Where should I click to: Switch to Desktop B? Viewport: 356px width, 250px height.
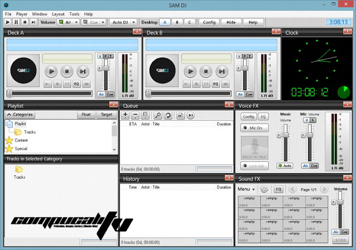click(177, 22)
